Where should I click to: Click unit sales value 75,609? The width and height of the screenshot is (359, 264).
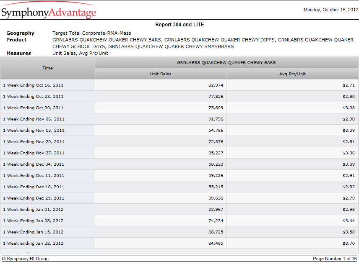[x=216, y=108]
